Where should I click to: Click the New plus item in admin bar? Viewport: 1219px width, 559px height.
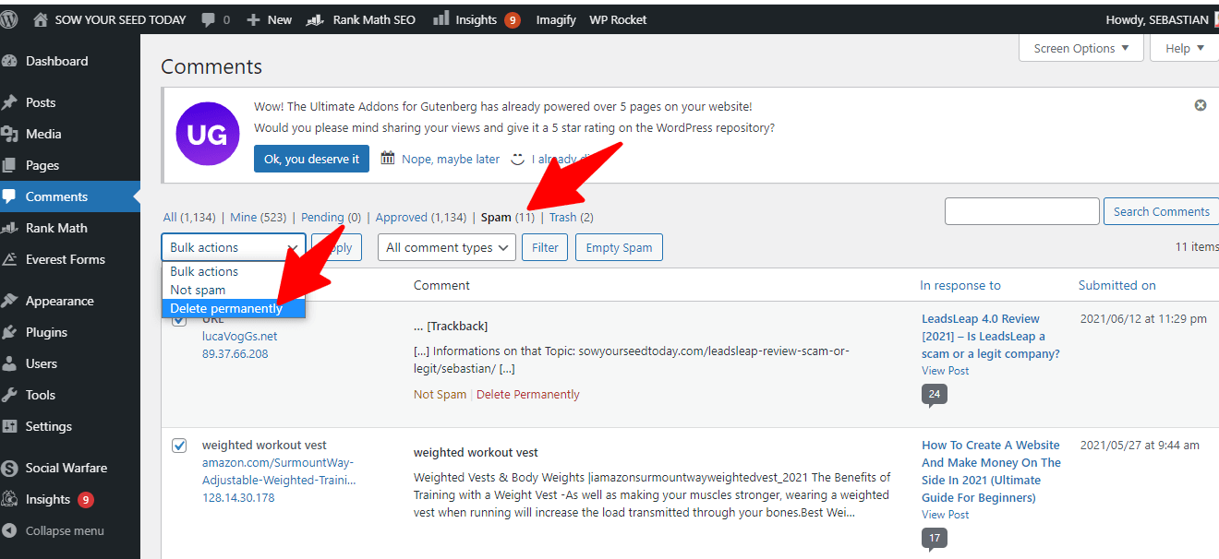tap(269, 19)
